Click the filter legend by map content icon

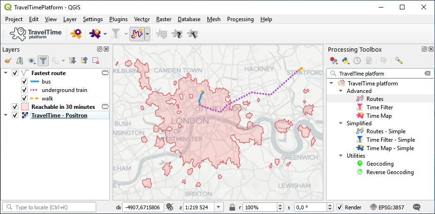click(43, 61)
